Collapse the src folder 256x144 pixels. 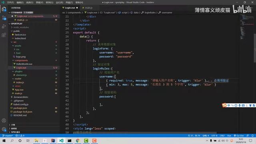12,42
